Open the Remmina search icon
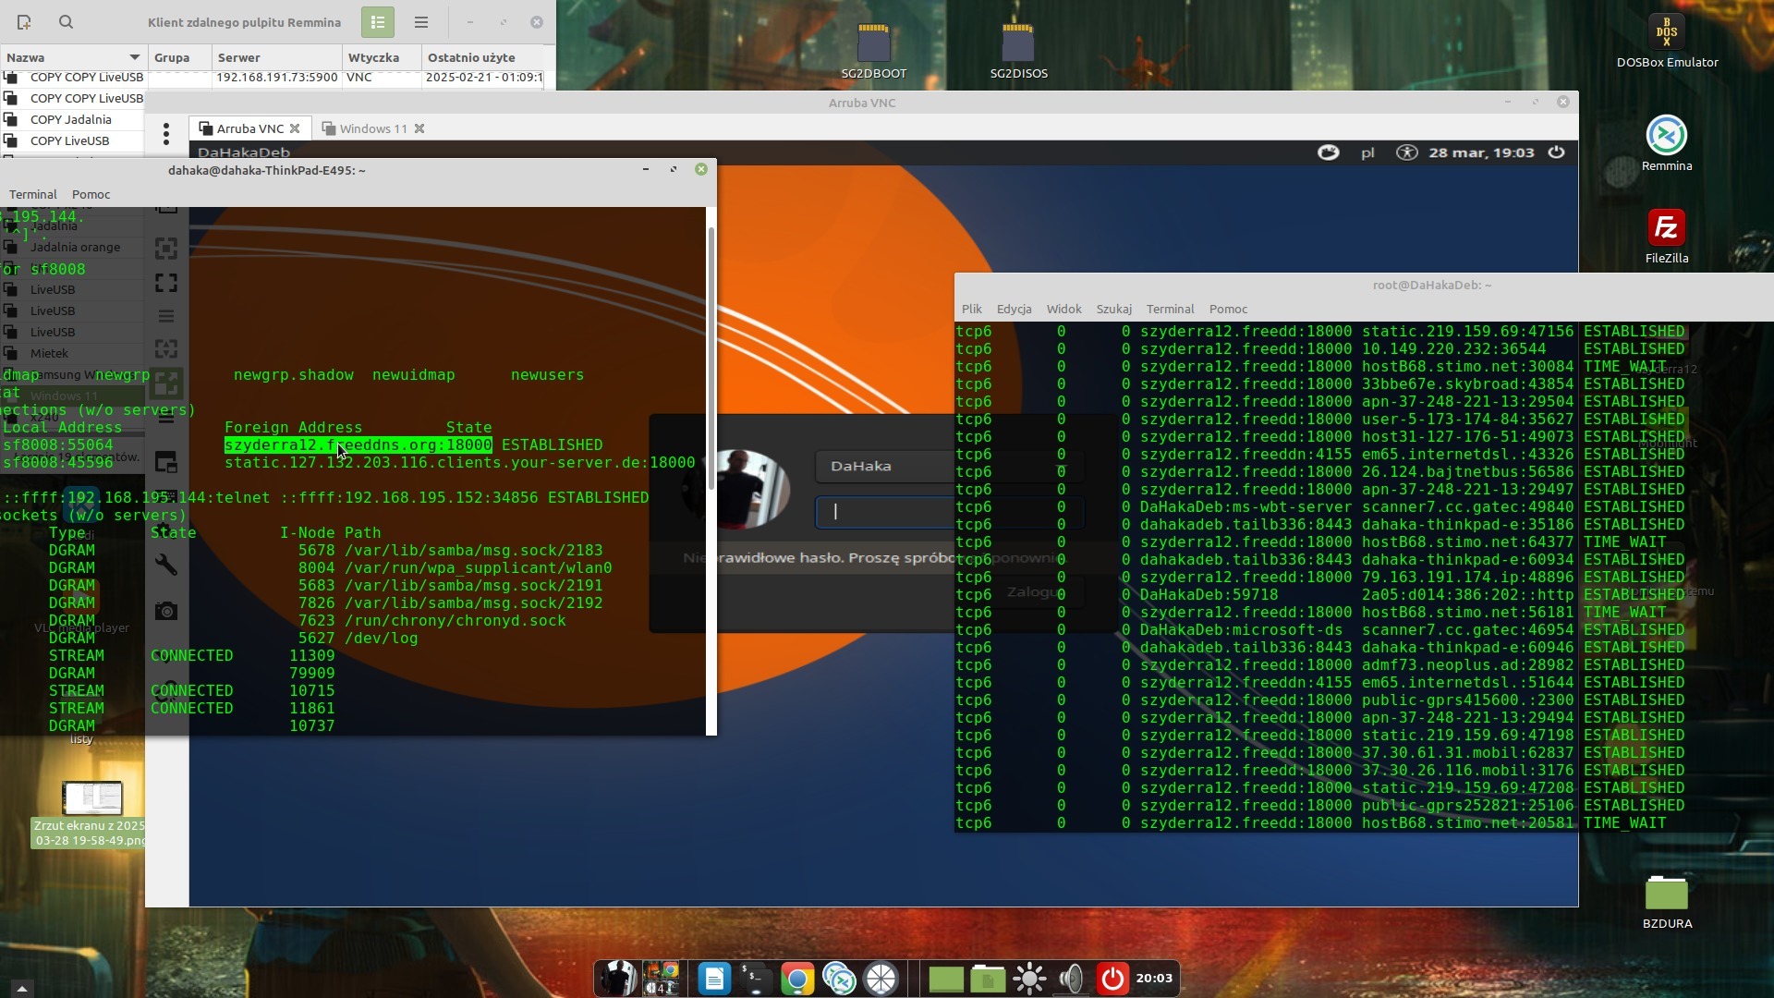This screenshot has width=1774, height=998. click(66, 22)
